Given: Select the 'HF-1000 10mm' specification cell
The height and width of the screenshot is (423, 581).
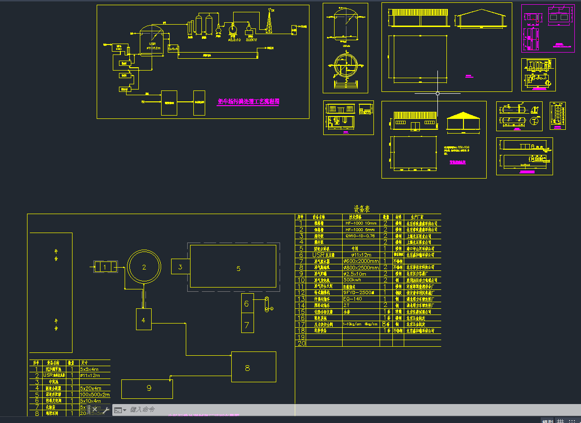Looking at the screenshot, I should [361, 223].
